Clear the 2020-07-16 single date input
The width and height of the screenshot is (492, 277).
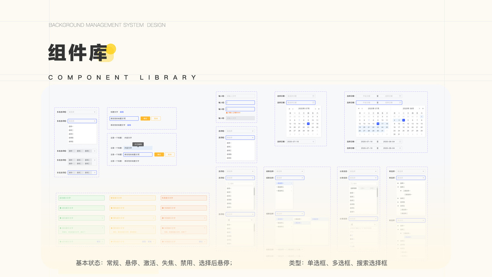click(313, 142)
